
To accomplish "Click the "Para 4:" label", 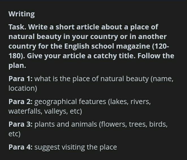I will [20, 147].
